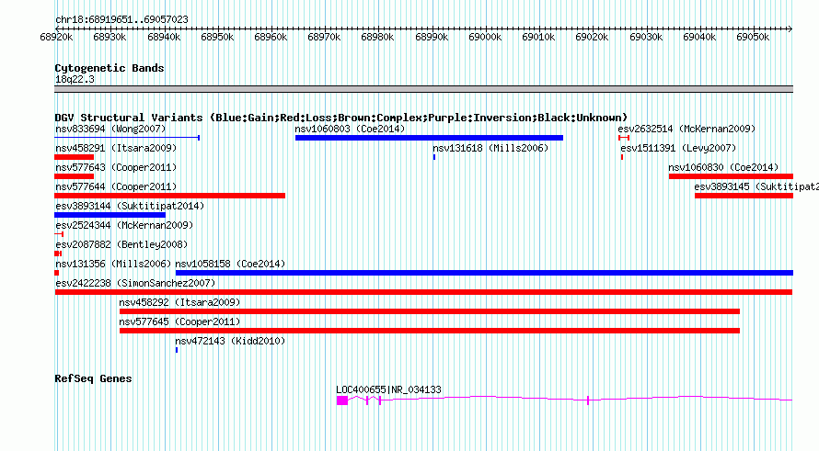Select the nsv472143 (Kidd2010) label
This screenshot has height=451, width=819.
[230, 341]
